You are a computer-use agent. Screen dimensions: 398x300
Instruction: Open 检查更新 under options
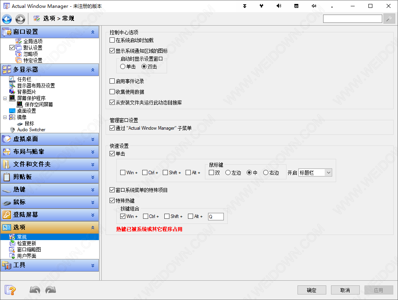click(x=26, y=243)
